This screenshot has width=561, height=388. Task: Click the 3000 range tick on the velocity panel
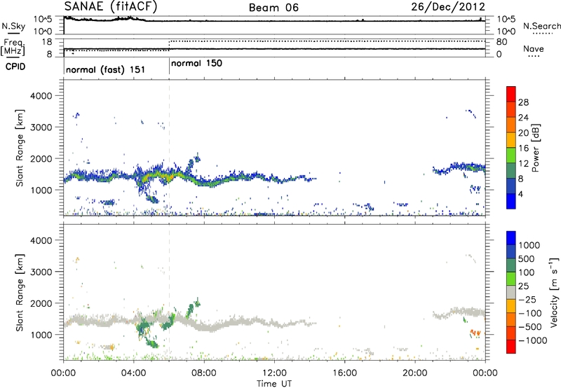[41, 272]
